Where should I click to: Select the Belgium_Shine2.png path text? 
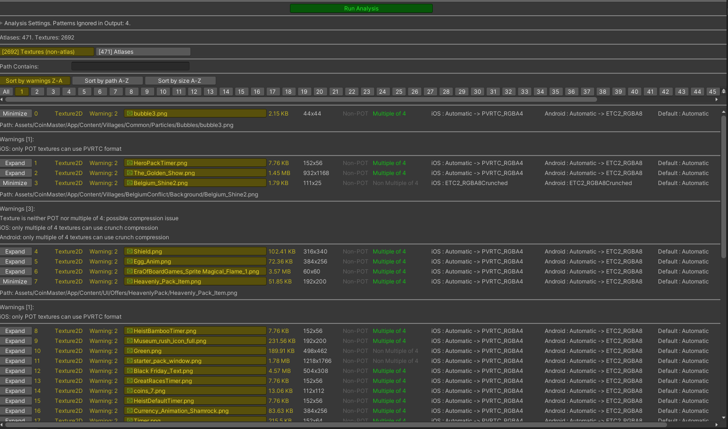[x=129, y=195]
